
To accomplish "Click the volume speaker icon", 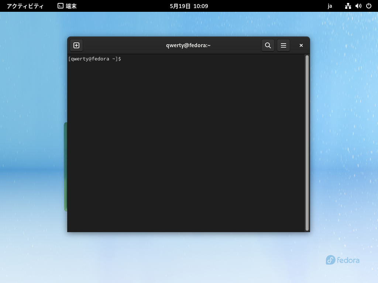I will pyautogui.click(x=358, y=6).
